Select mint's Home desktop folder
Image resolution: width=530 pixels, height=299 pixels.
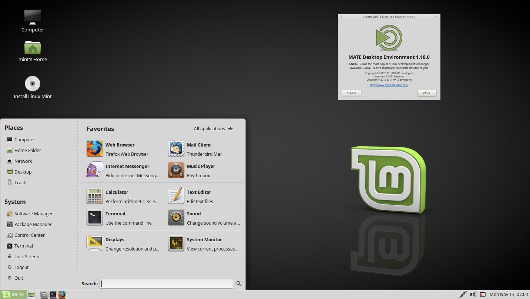[x=33, y=51]
